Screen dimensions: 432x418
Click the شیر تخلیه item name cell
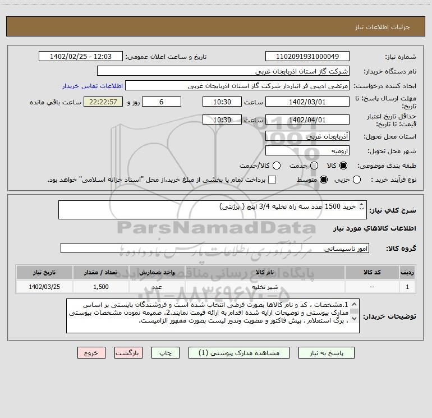click(x=265, y=287)
